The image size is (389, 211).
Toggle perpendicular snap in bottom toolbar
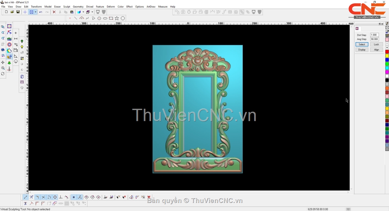pos(61,197)
